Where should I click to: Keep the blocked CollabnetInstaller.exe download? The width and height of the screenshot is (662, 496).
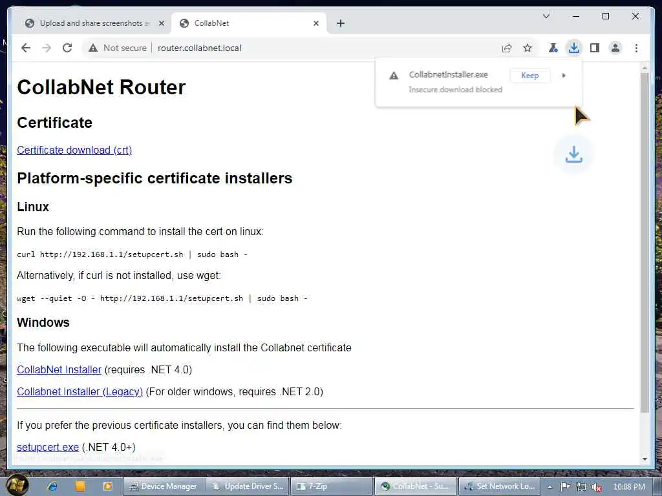[x=530, y=76]
